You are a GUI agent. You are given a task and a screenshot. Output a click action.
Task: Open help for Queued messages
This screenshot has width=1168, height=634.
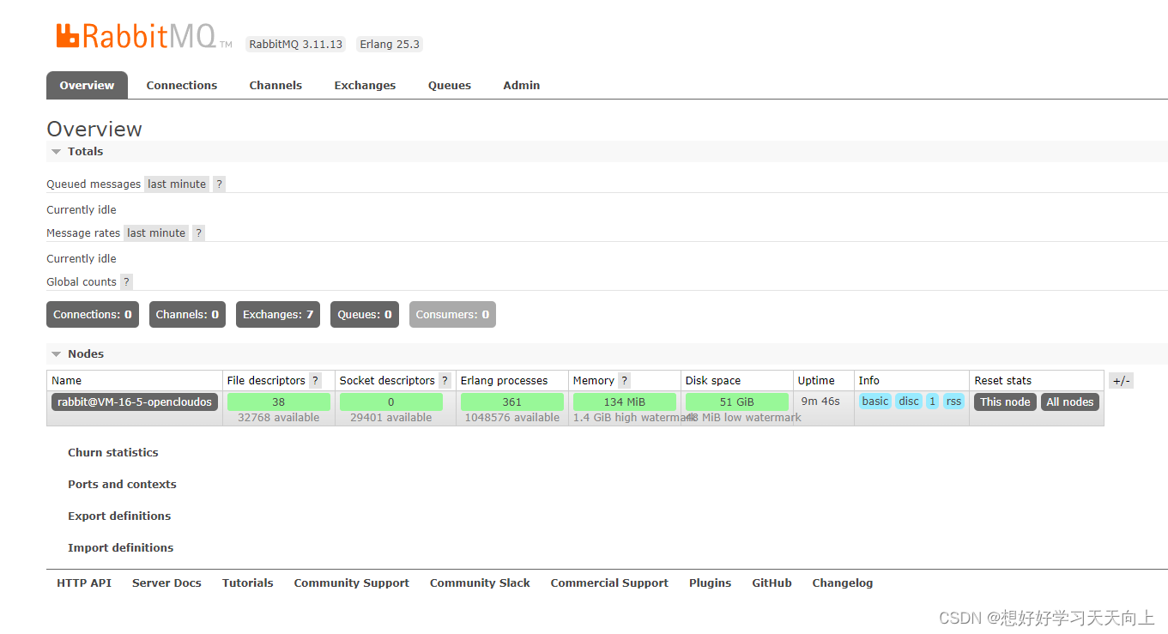pyautogui.click(x=220, y=184)
